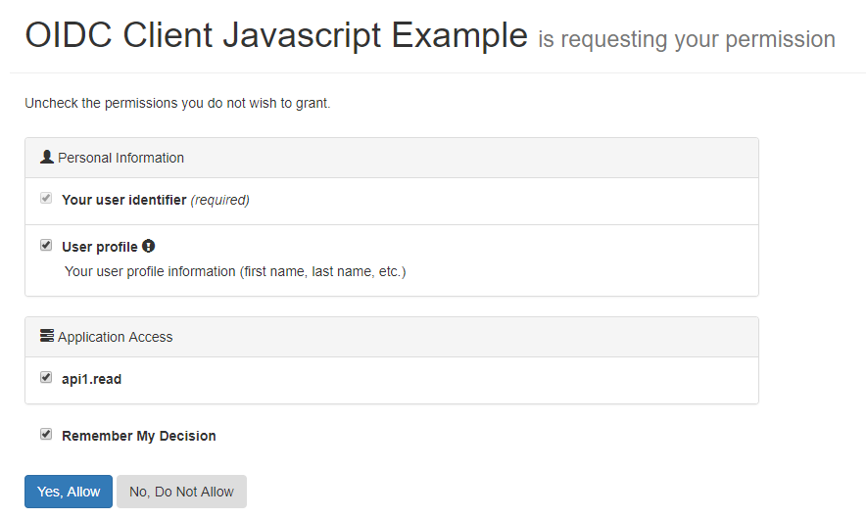Click the Remember My Decision label text
This screenshot has width=866, height=518.
138,436
